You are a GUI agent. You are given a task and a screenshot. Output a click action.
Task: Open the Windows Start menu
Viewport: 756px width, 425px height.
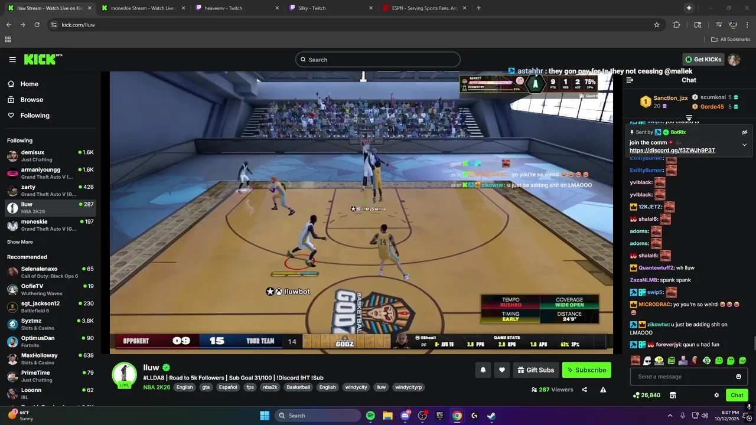[x=265, y=416]
